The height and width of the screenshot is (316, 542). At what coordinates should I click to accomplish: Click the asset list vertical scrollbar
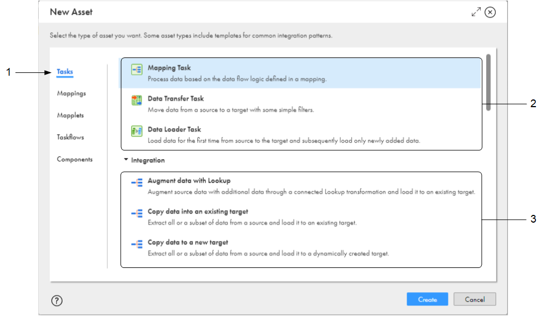(x=488, y=82)
